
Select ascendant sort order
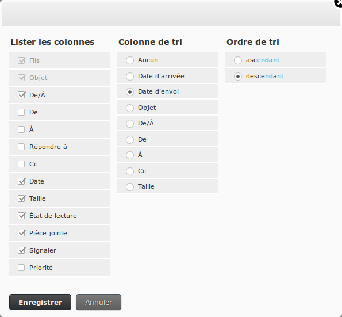[238, 60]
